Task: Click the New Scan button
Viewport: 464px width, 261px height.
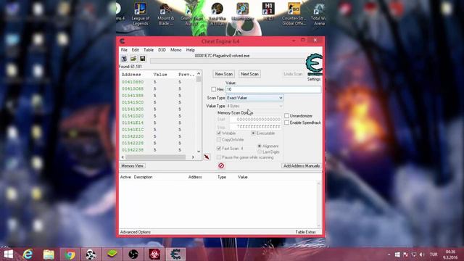Action: coord(224,74)
